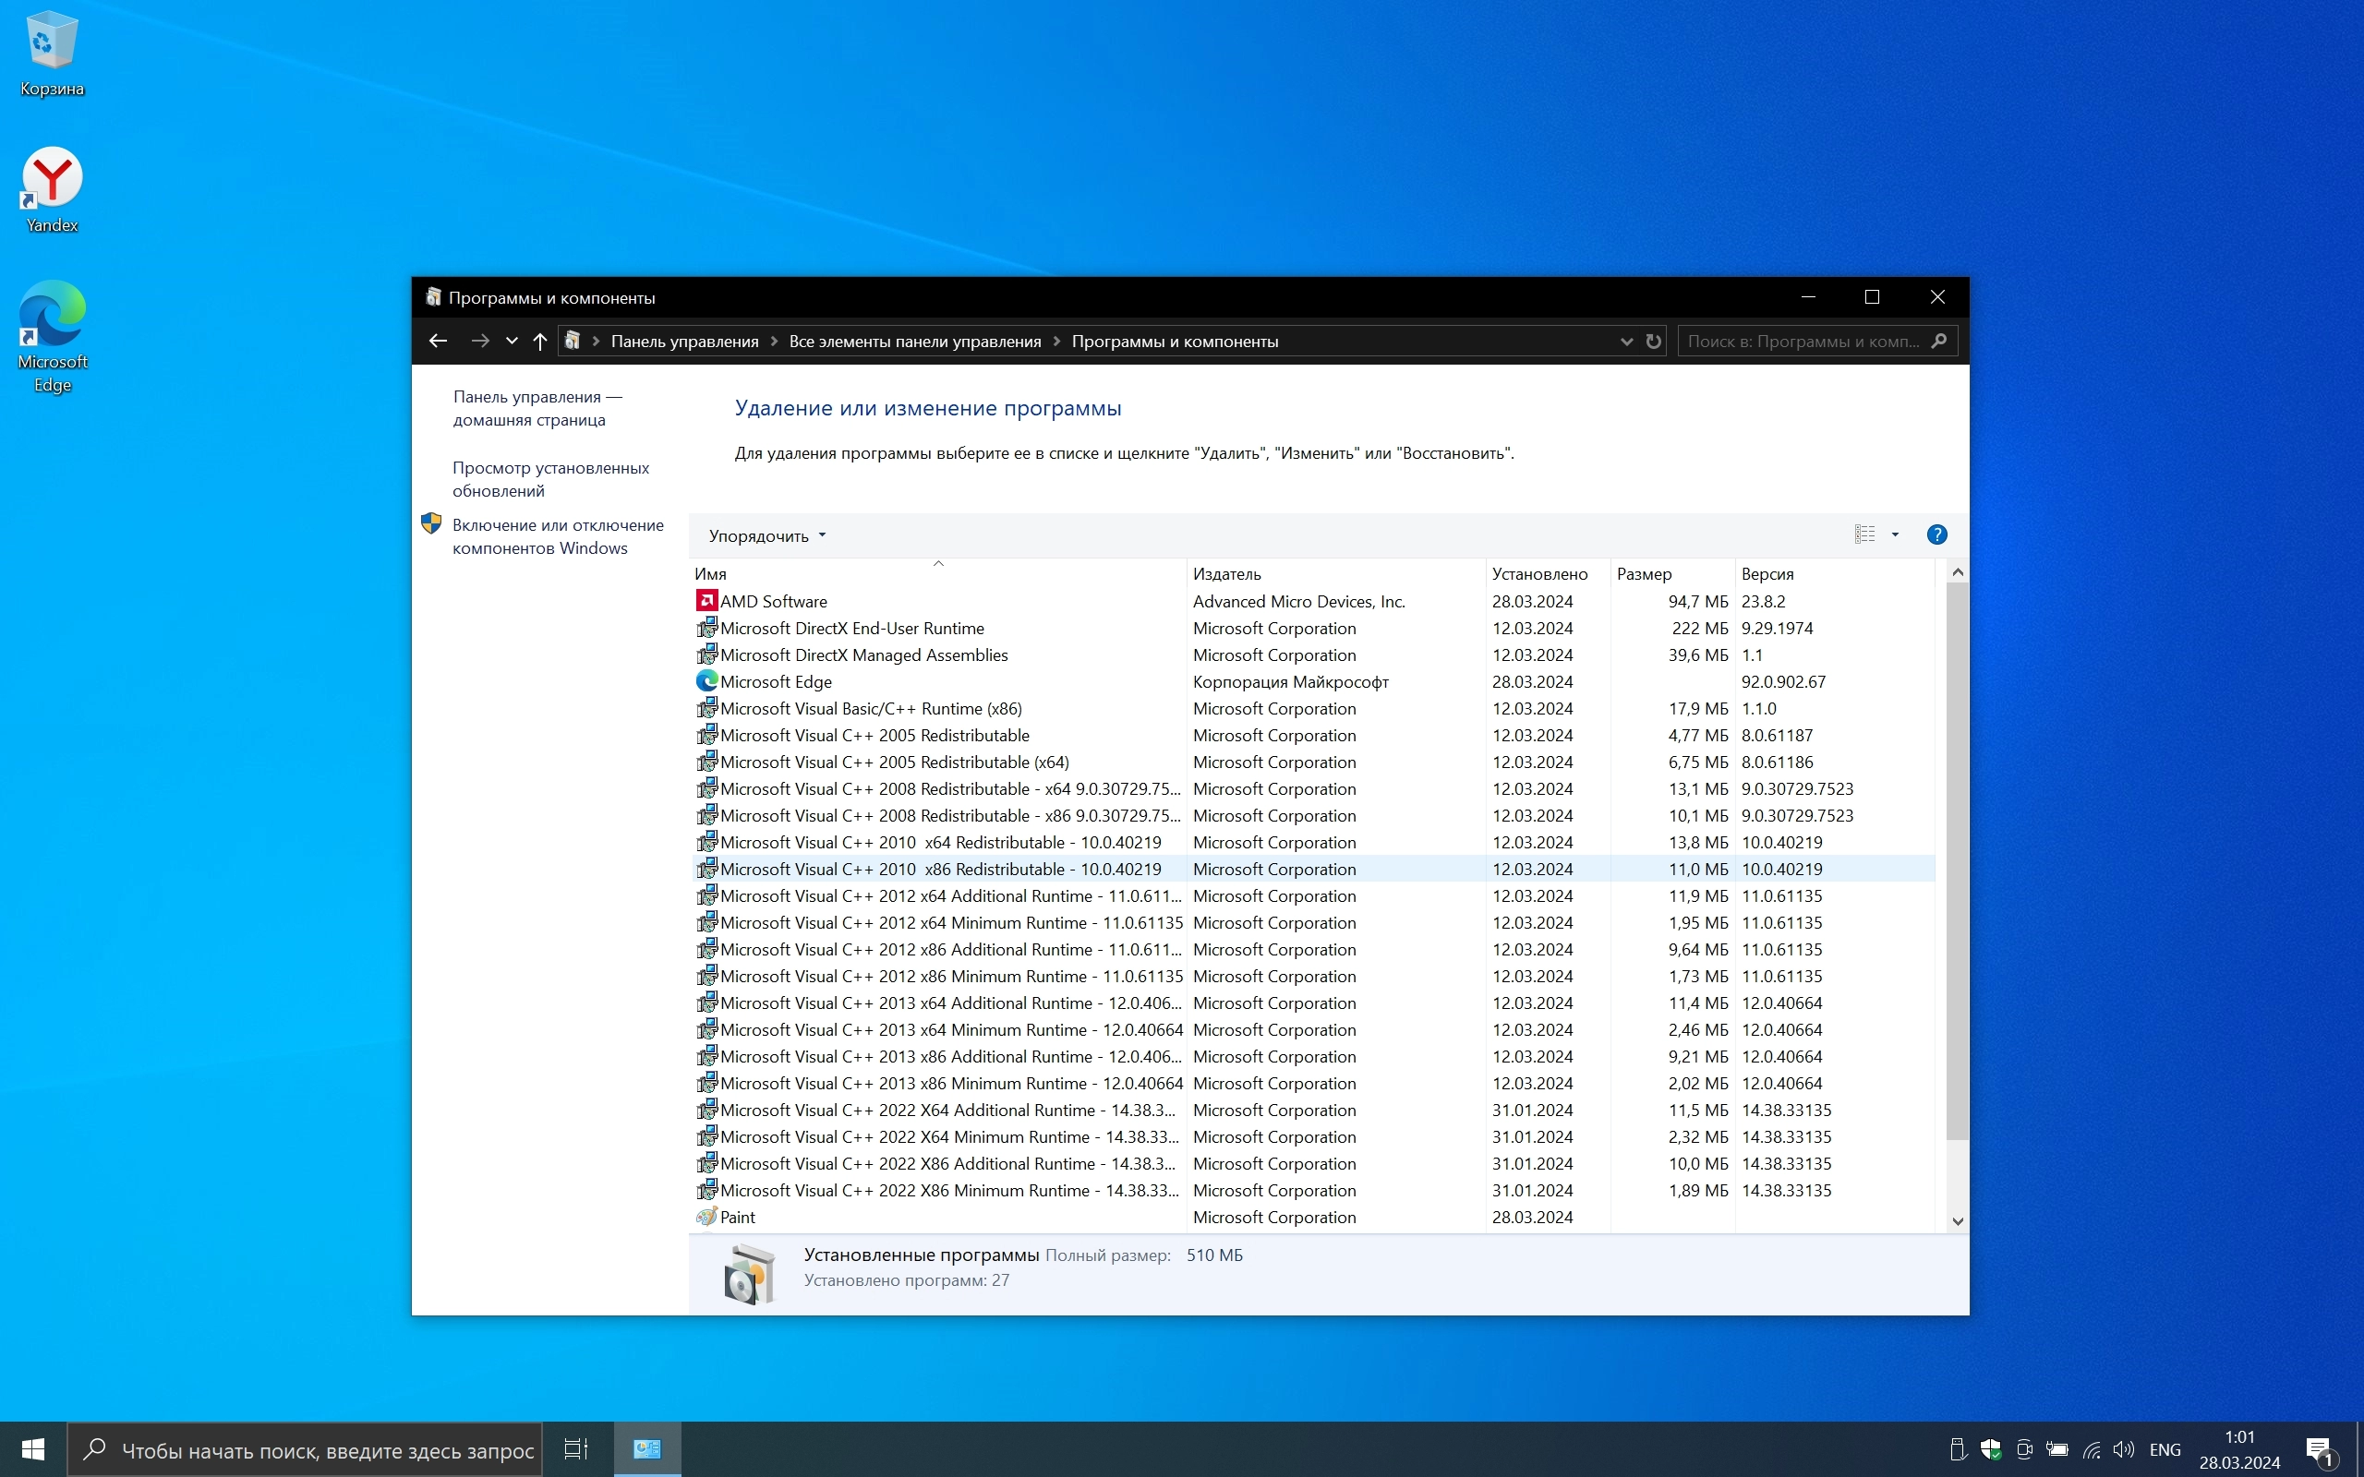Sort by the Издатель column header
The height and width of the screenshot is (1477, 2364).
pyautogui.click(x=1227, y=573)
